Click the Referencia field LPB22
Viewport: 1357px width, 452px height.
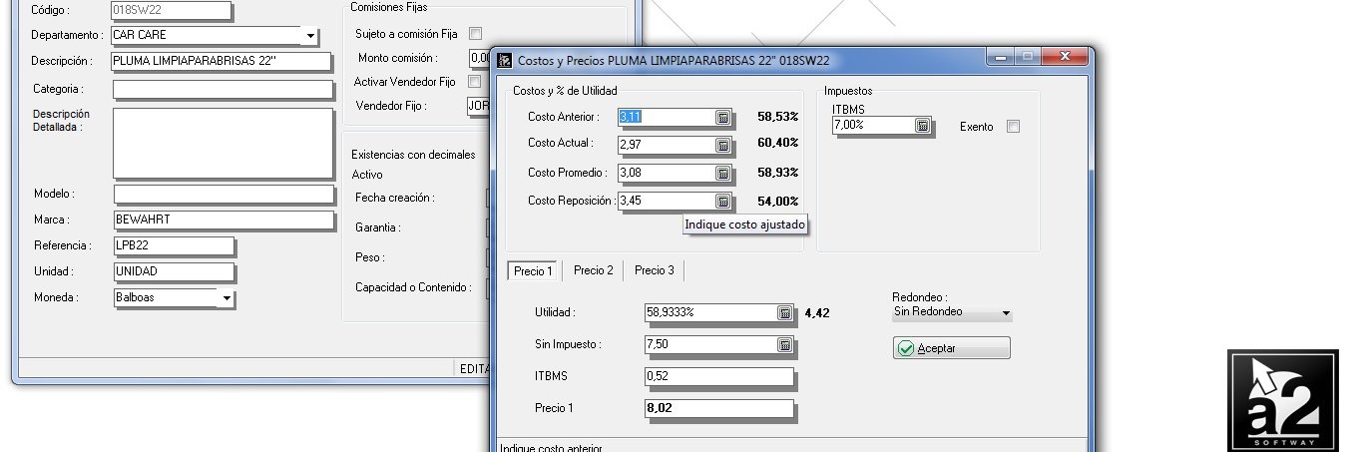174,245
